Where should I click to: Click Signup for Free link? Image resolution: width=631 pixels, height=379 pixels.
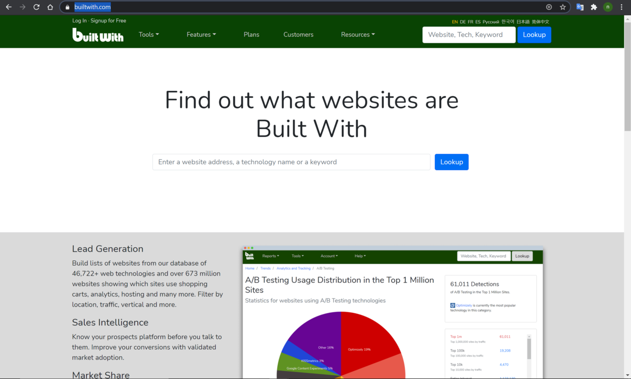click(x=108, y=20)
